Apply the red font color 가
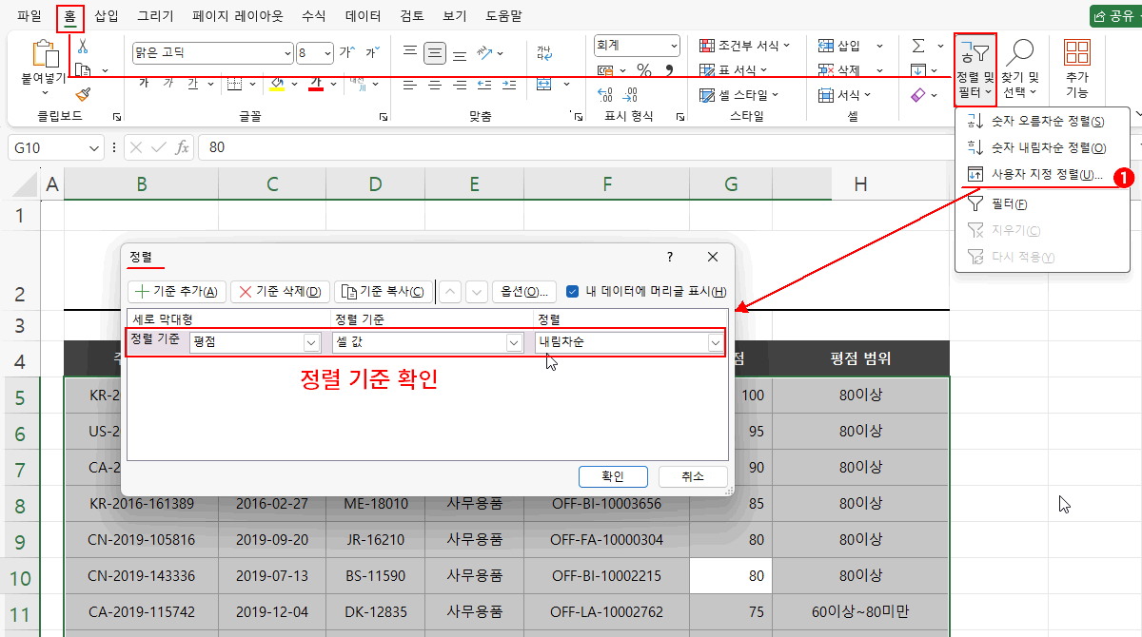The width and height of the screenshot is (1142, 637). [316, 84]
